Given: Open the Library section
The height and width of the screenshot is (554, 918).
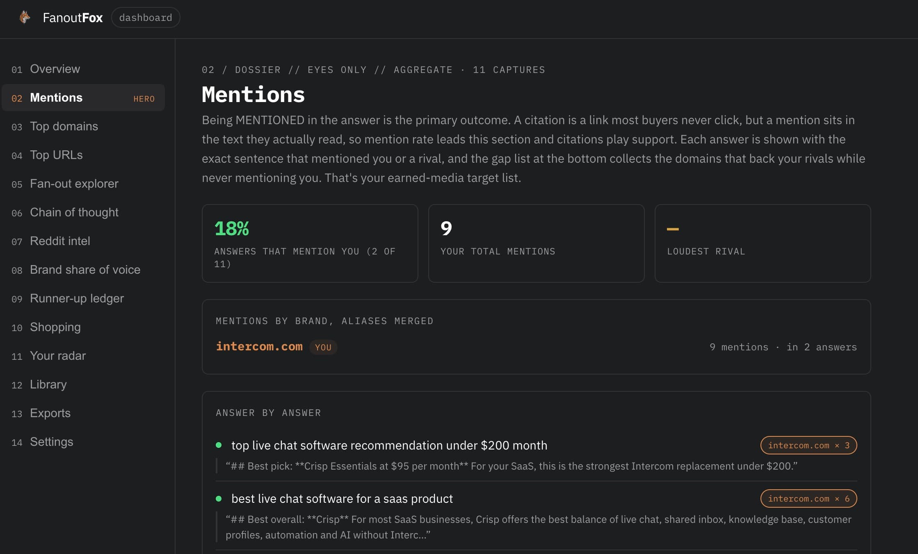Looking at the screenshot, I should (x=83, y=384).
